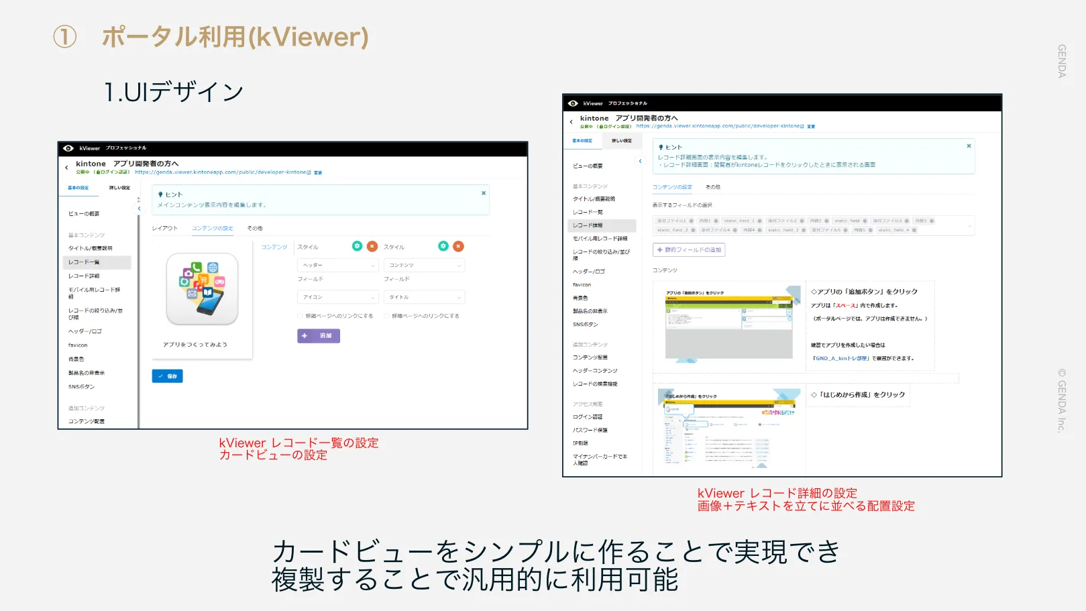The width and height of the screenshot is (1086, 611).
Task: Collapse the sidebar with the chevron in the right screenshot
Action: click(x=640, y=161)
